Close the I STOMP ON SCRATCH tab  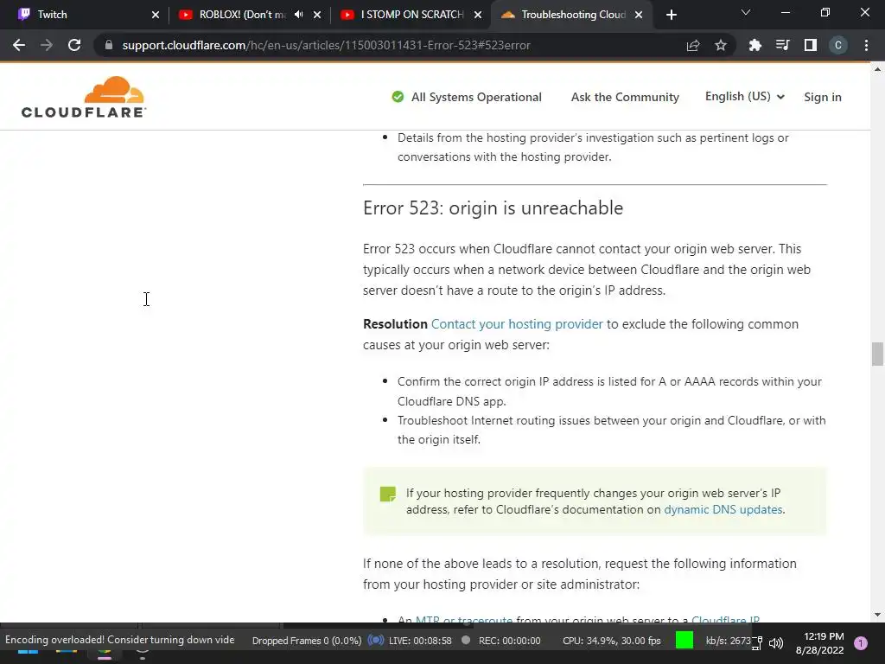pyautogui.click(x=478, y=15)
